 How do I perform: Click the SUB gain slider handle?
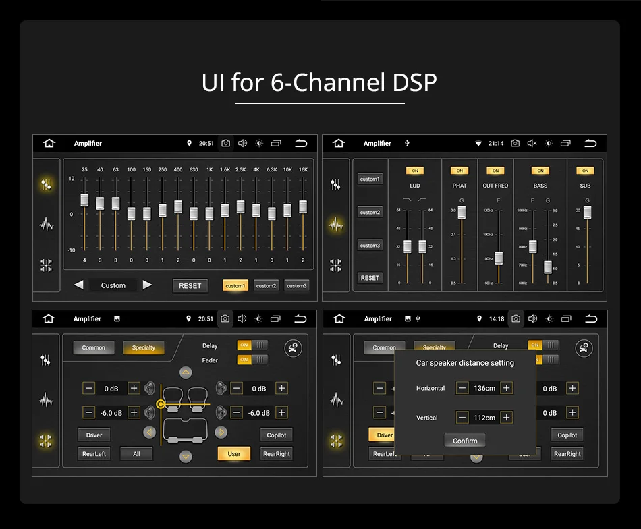(588, 212)
